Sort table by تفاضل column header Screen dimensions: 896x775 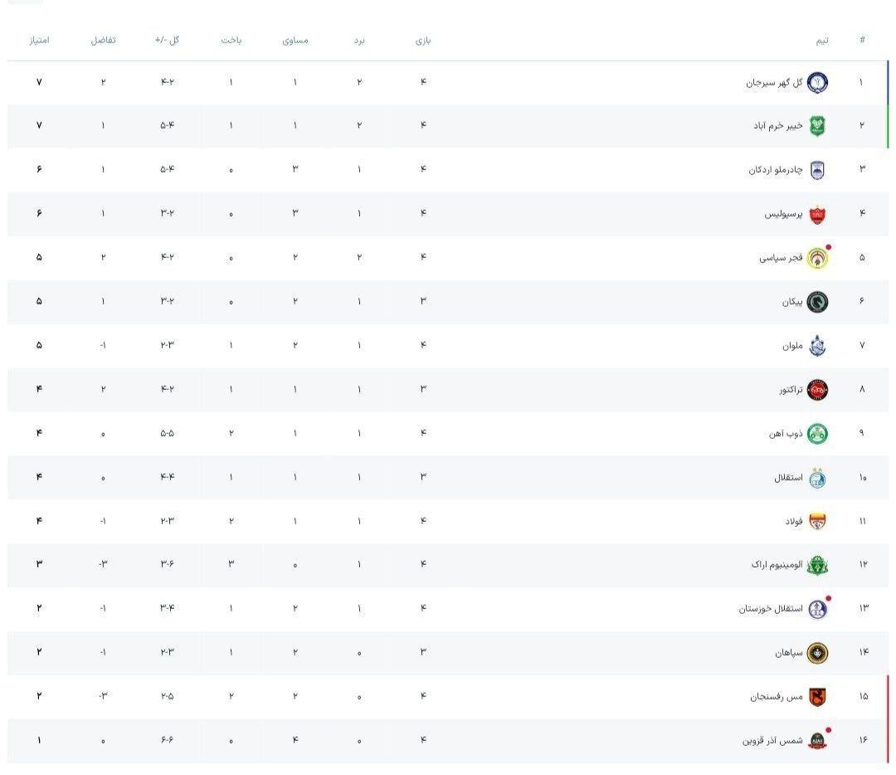point(103,40)
